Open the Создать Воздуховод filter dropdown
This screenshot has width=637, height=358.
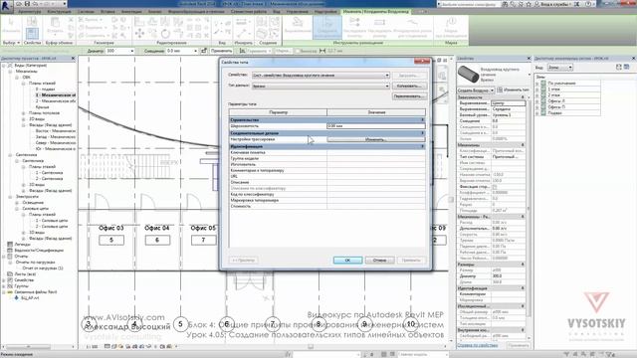pyautogui.click(x=476, y=90)
